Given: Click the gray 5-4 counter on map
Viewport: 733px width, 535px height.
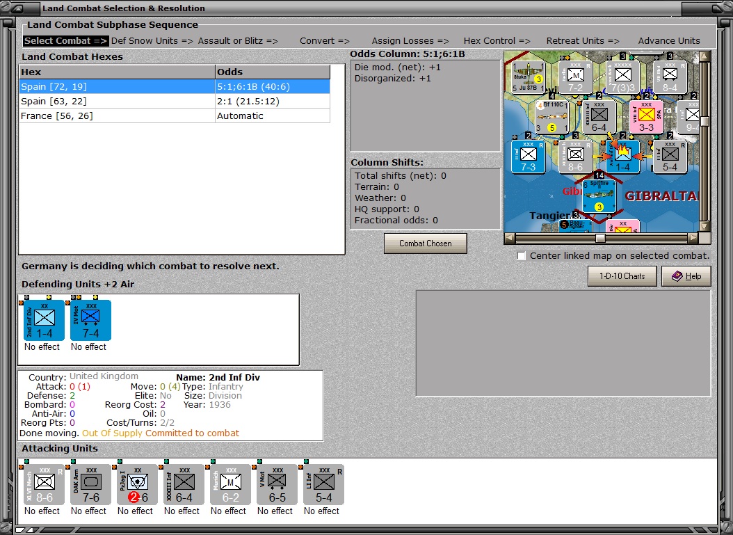Looking at the screenshot, I should (670, 157).
